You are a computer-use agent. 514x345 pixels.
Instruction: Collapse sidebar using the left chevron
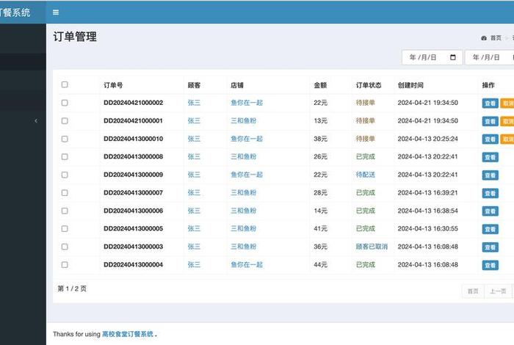click(x=36, y=121)
